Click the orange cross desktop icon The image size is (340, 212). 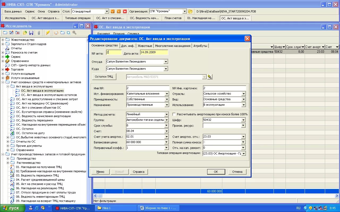pyautogui.click(x=119, y=11)
